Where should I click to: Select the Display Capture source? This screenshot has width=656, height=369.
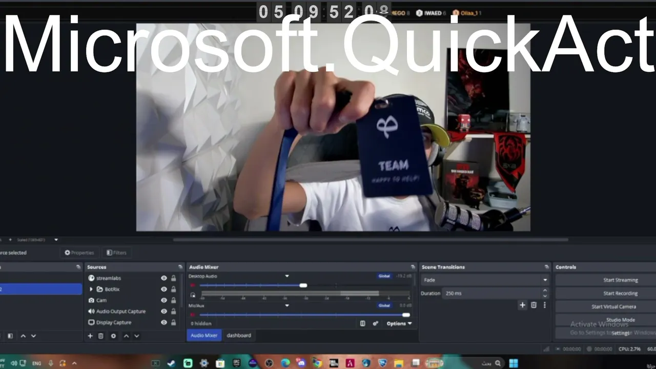[114, 322]
